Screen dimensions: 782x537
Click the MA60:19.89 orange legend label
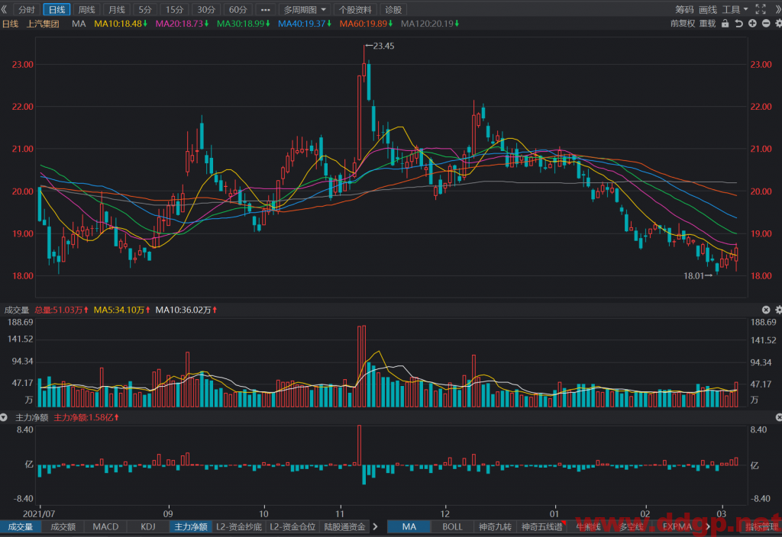click(x=366, y=24)
